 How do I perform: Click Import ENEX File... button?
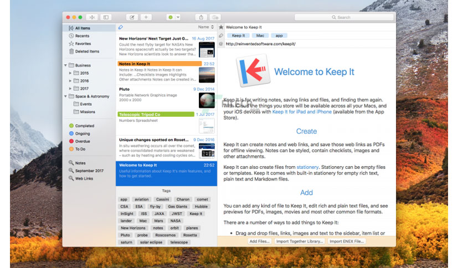347,241
